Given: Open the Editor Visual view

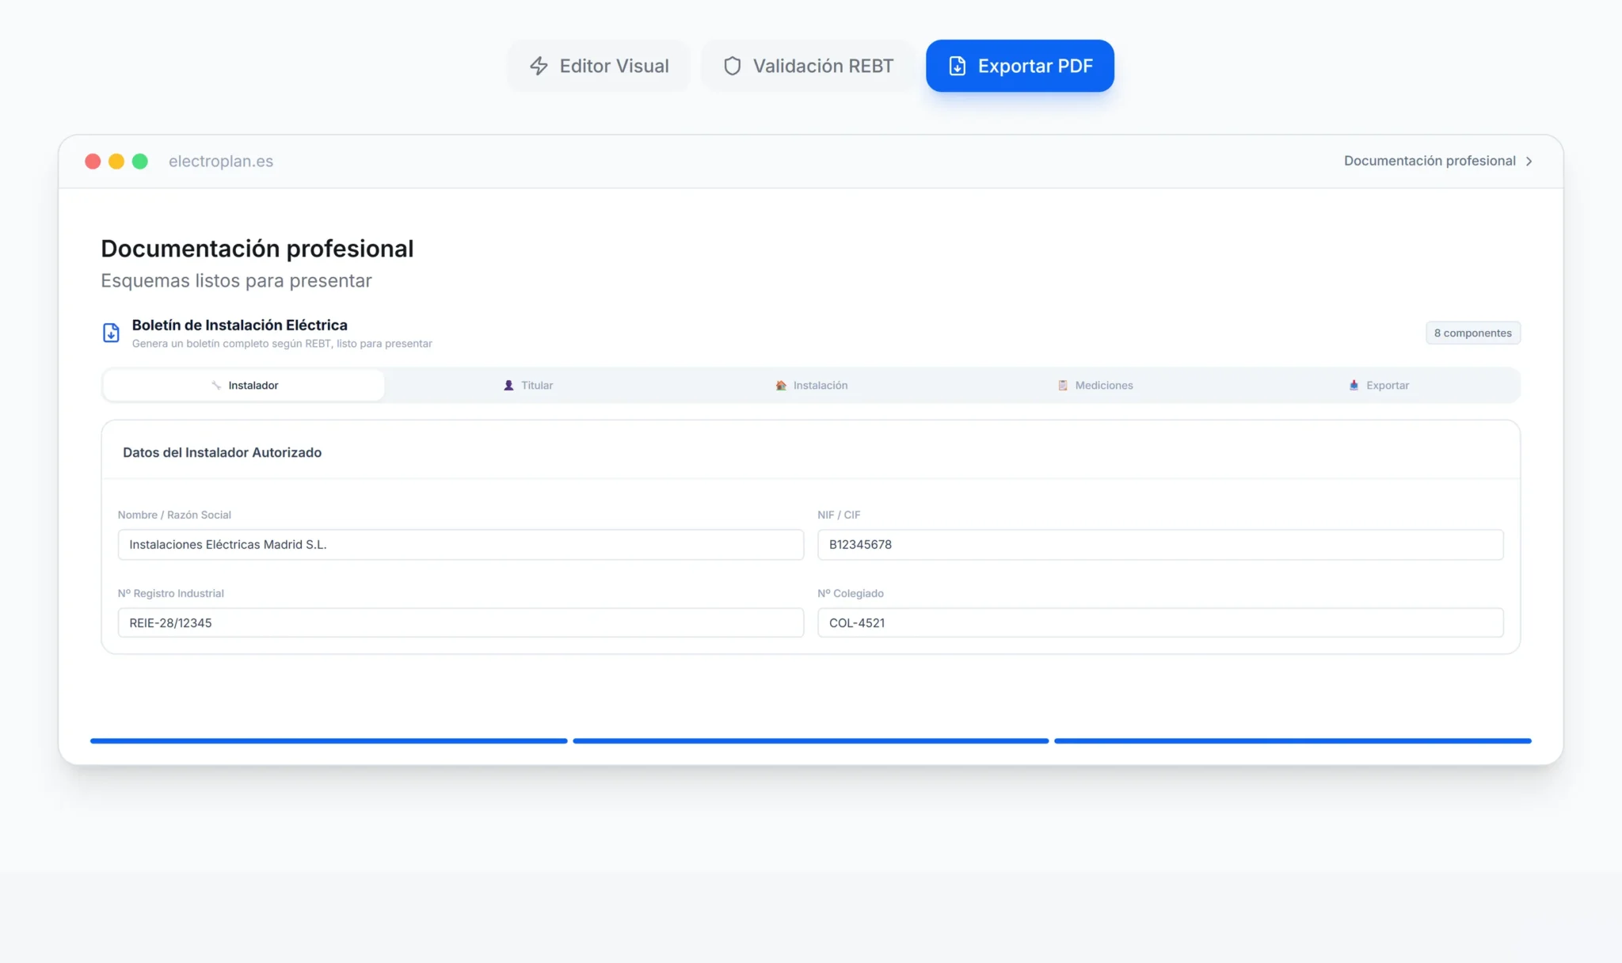Looking at the screenshot, I should click(x=599, y=66).
